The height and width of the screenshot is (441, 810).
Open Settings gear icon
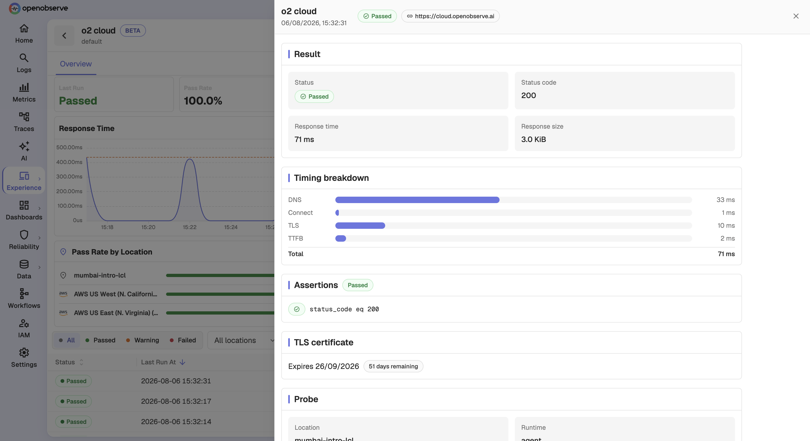click(24, 353)
